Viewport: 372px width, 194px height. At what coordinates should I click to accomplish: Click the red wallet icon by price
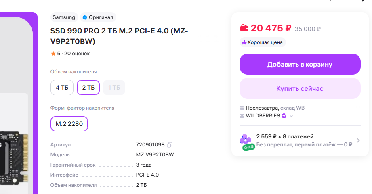coord(244,28)
